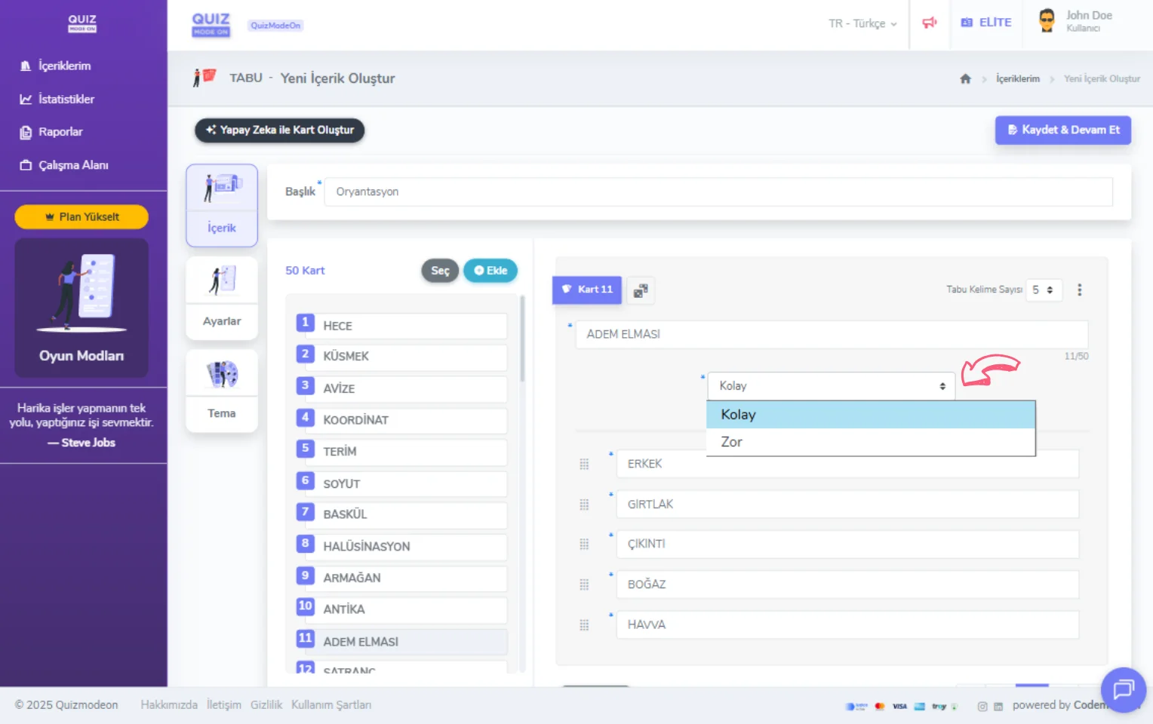The image size is (1153, 724).
Task: Open the Ayarlar settings tab
Action: click(222, 298)
